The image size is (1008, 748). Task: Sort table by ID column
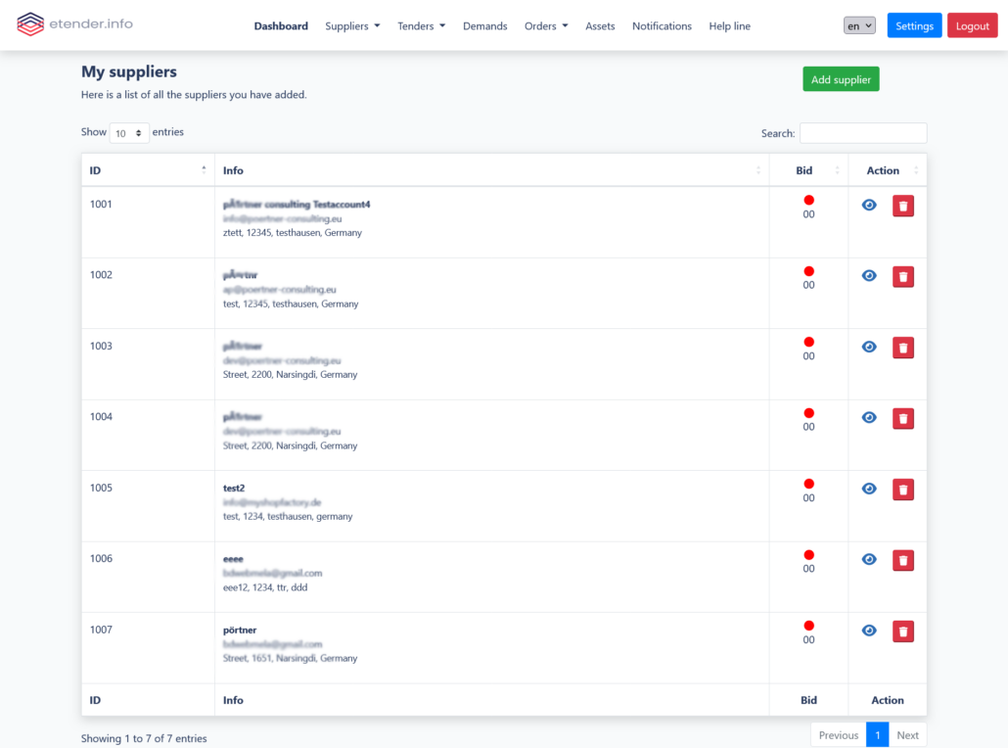148,170
